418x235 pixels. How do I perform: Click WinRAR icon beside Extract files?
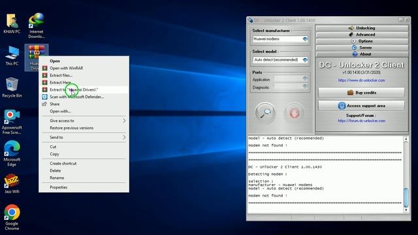click(x=45, y=76)
